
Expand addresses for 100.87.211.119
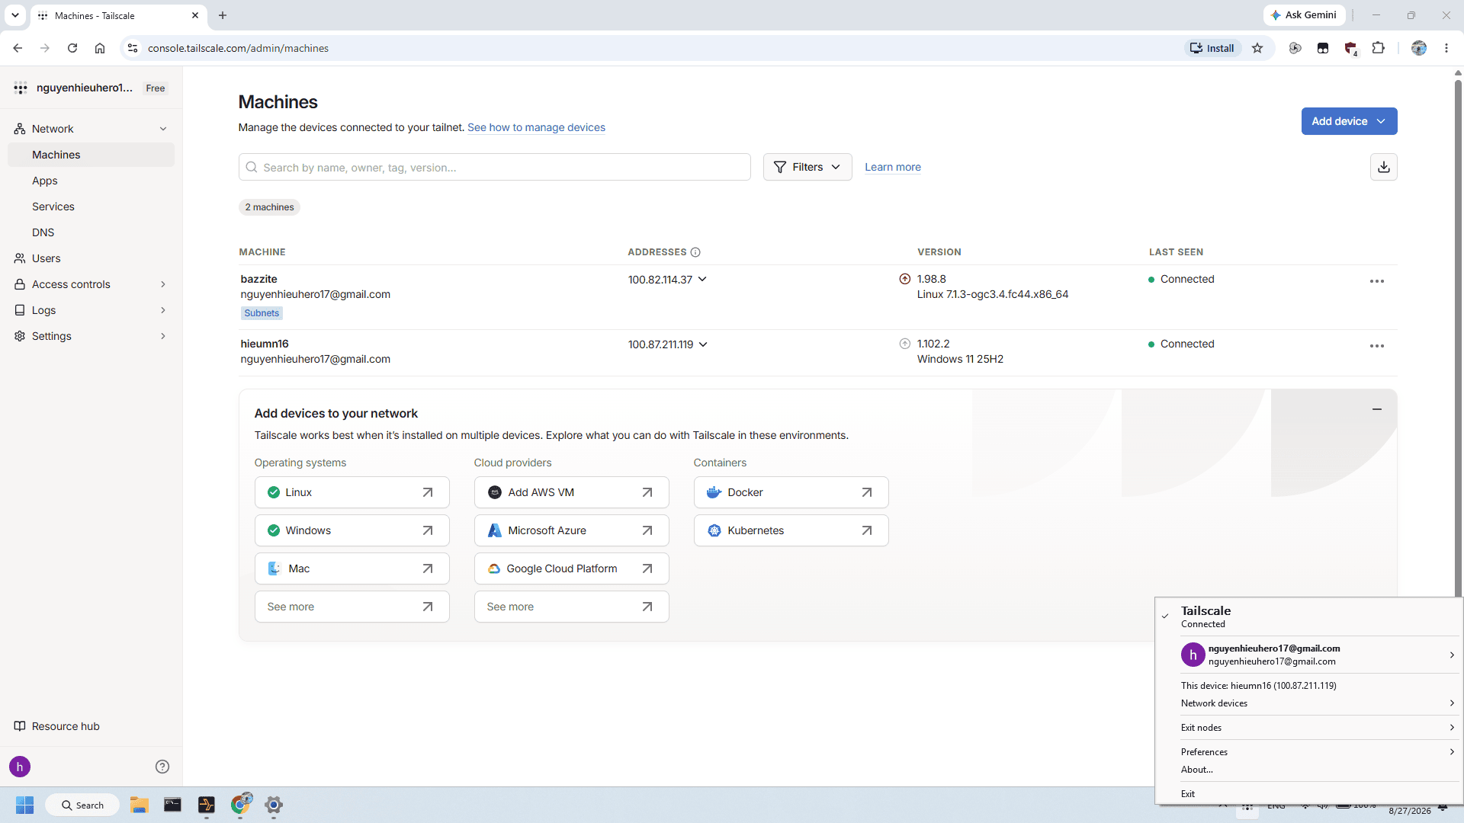pos(703,344)
